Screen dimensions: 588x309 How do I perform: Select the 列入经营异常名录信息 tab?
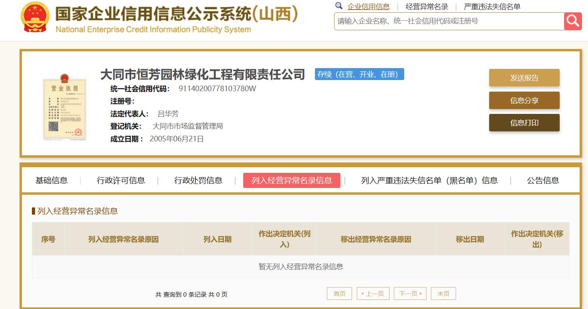pos(292,180)
